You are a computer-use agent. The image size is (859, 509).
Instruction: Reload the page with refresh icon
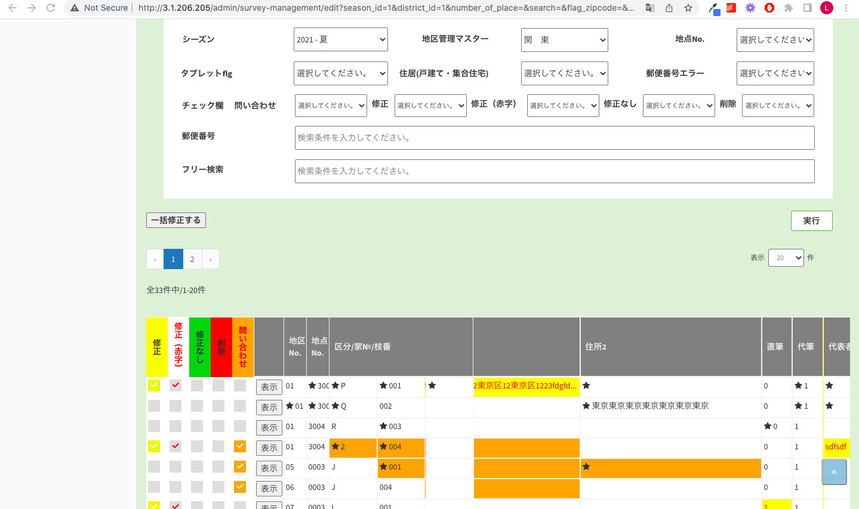(51, 8)
